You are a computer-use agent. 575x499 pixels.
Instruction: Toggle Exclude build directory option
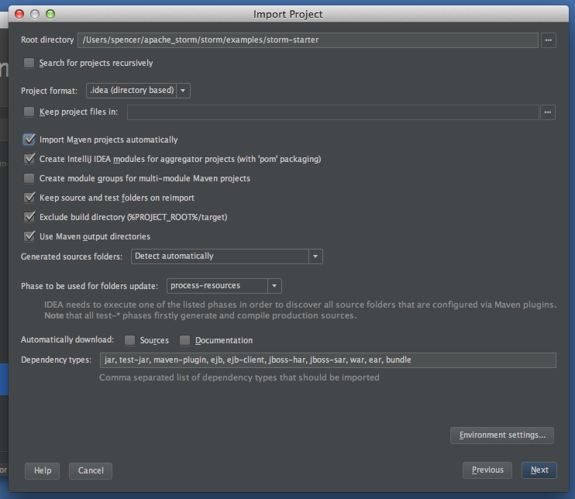[29, 217]
